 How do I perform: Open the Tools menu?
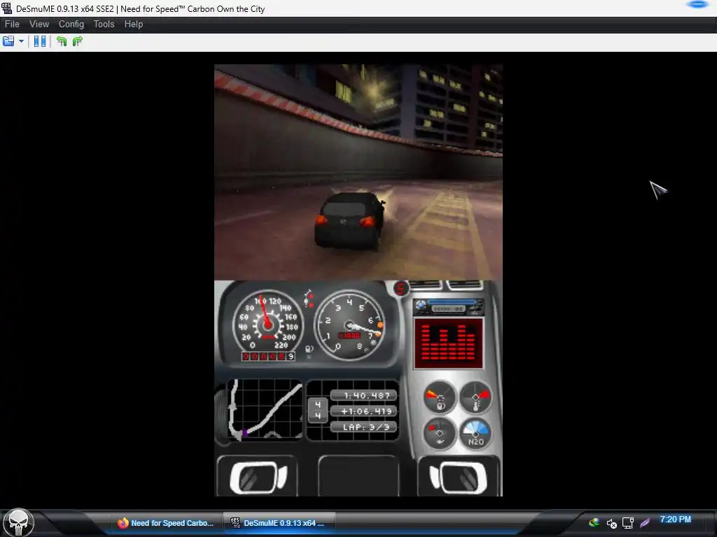coord(104,24)
